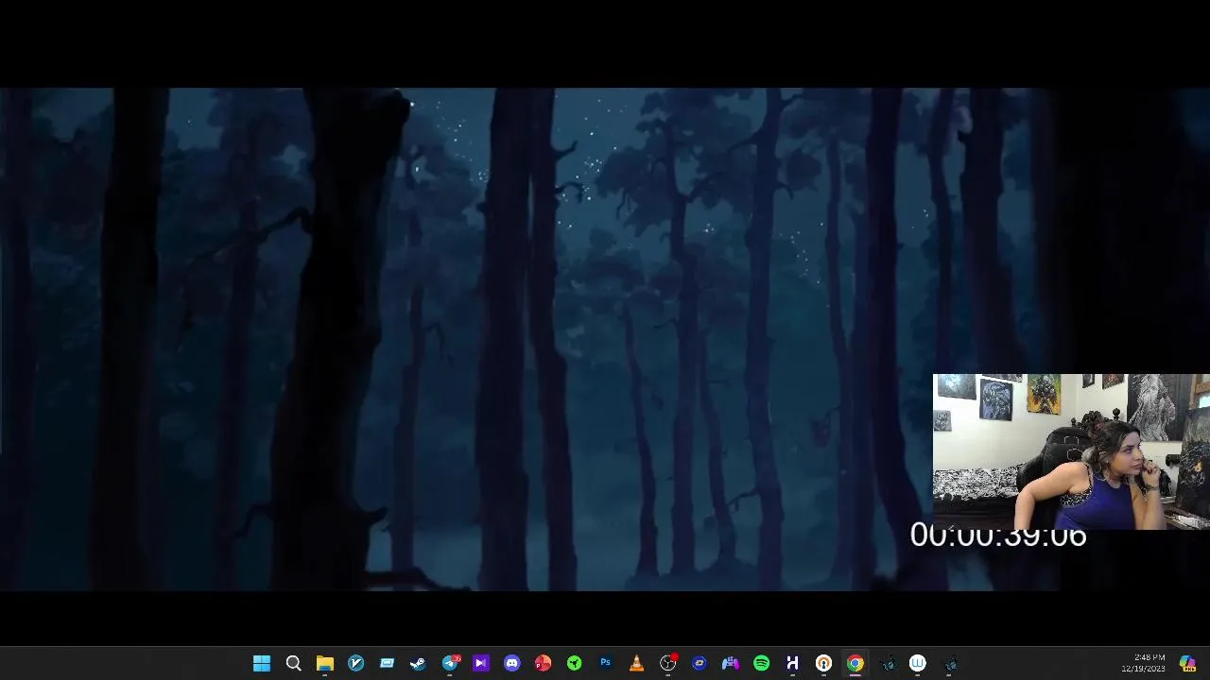The height and width of the screenshot is (680, 1210).
Task: Open the purple square taskbar app
Action: (x=480, y=664)
